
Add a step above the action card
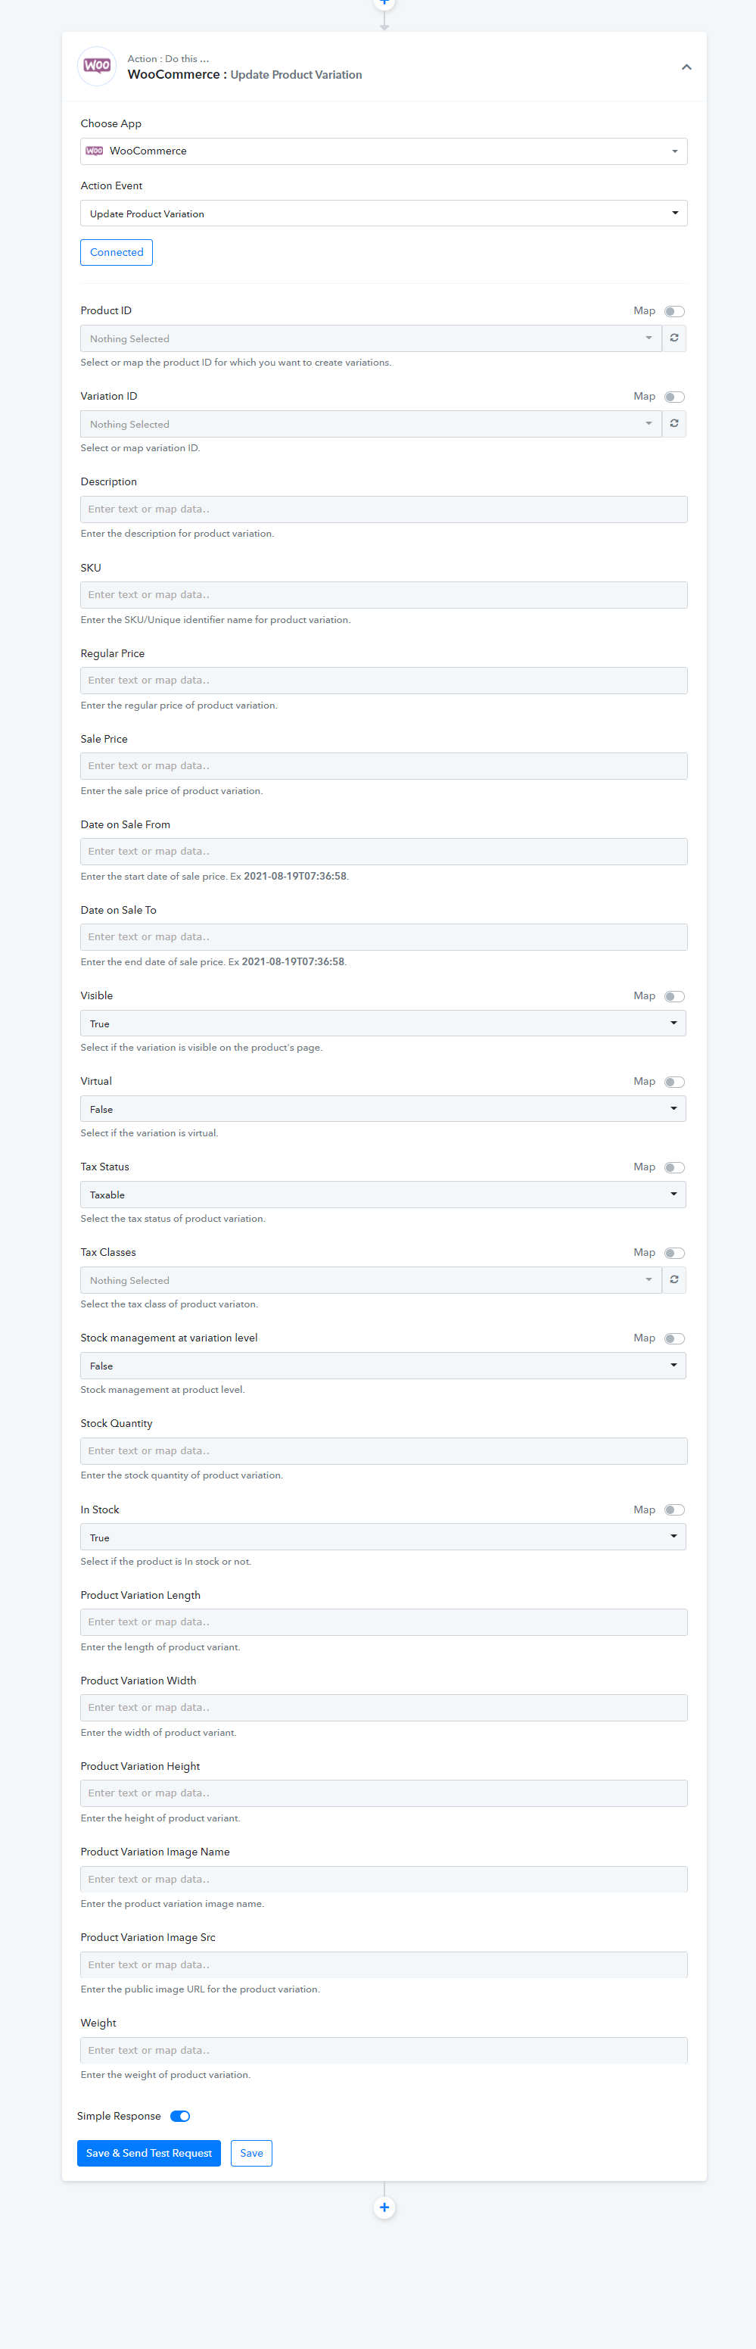pos(384,3)
